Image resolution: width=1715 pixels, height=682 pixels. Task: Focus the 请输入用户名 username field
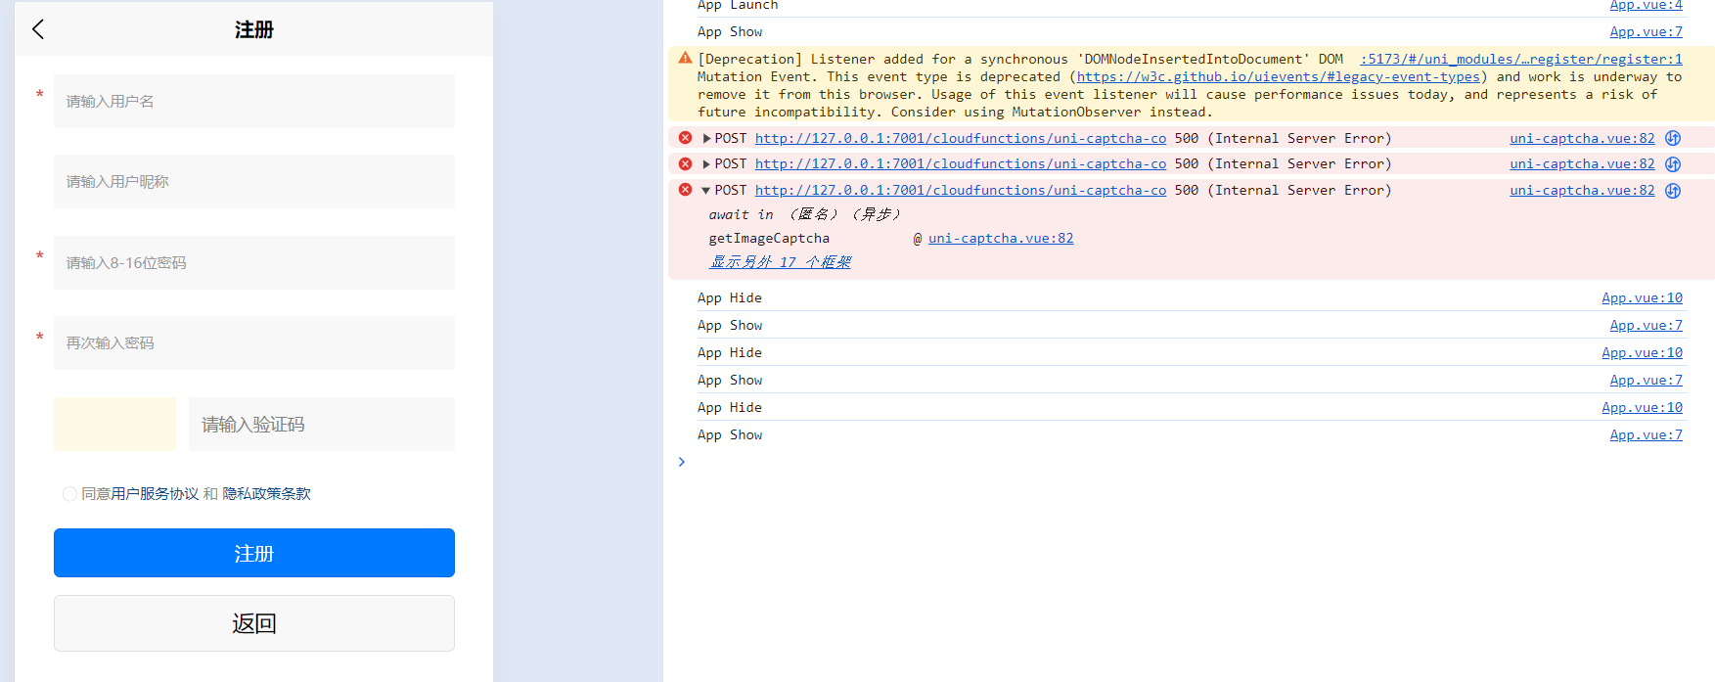(254, 101)
